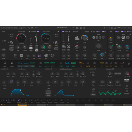The width and height of the screenshot is (132, 132).
Task: Click the LP4 filter shape icon
Action: [77, 38]
